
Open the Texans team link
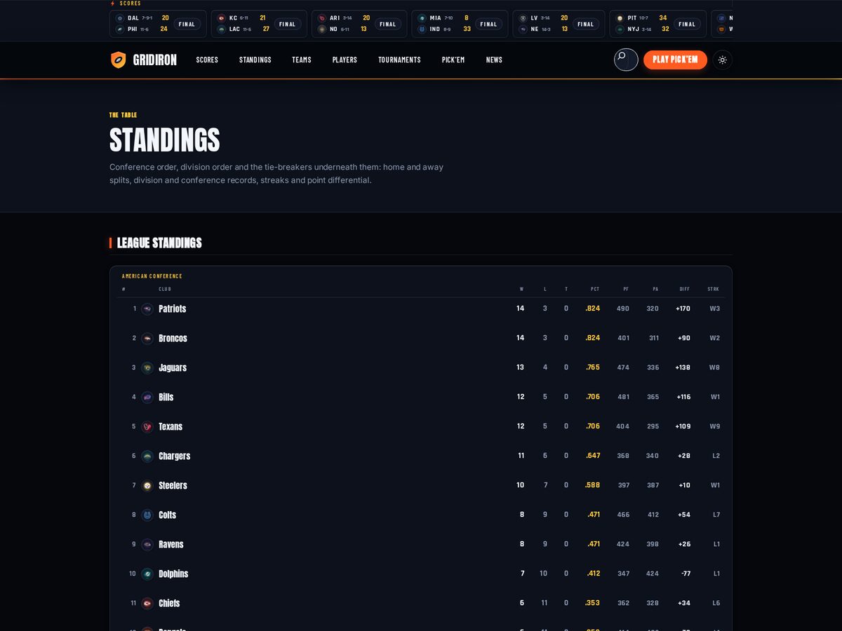tap(171, 426)
